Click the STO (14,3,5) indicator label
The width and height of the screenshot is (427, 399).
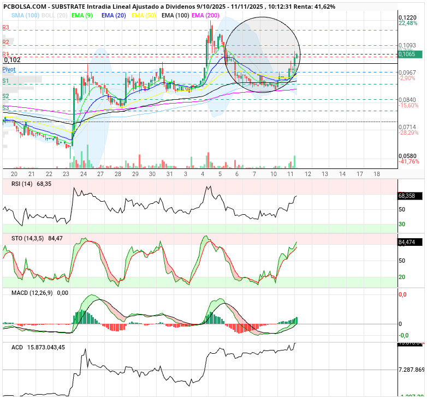point(27,239)
